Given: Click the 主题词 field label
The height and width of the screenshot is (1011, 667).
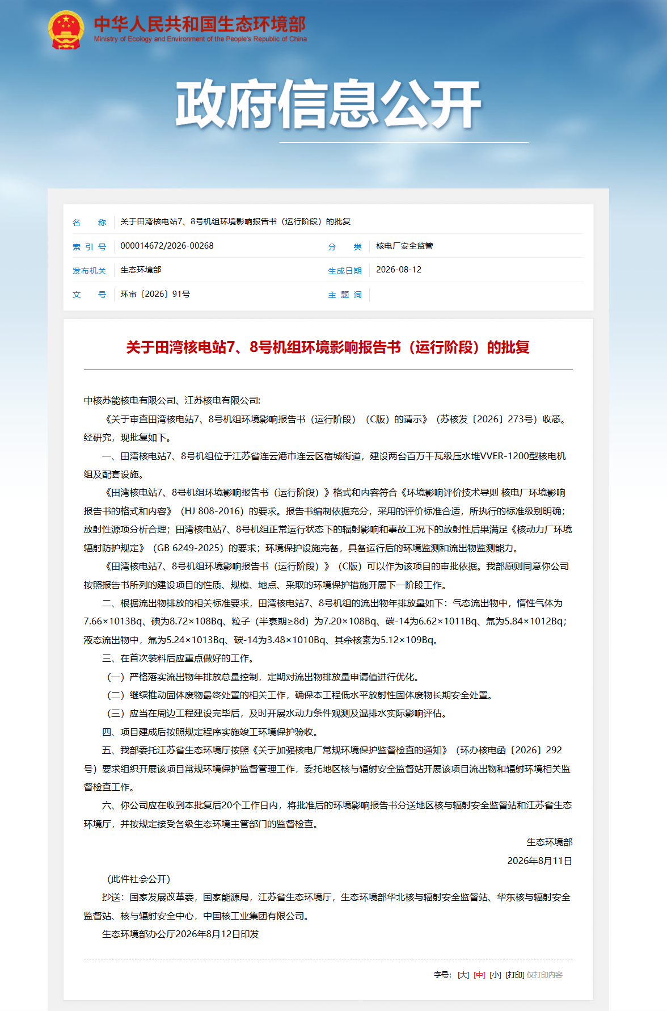Looking at the screenshot, I should [345, 294].
